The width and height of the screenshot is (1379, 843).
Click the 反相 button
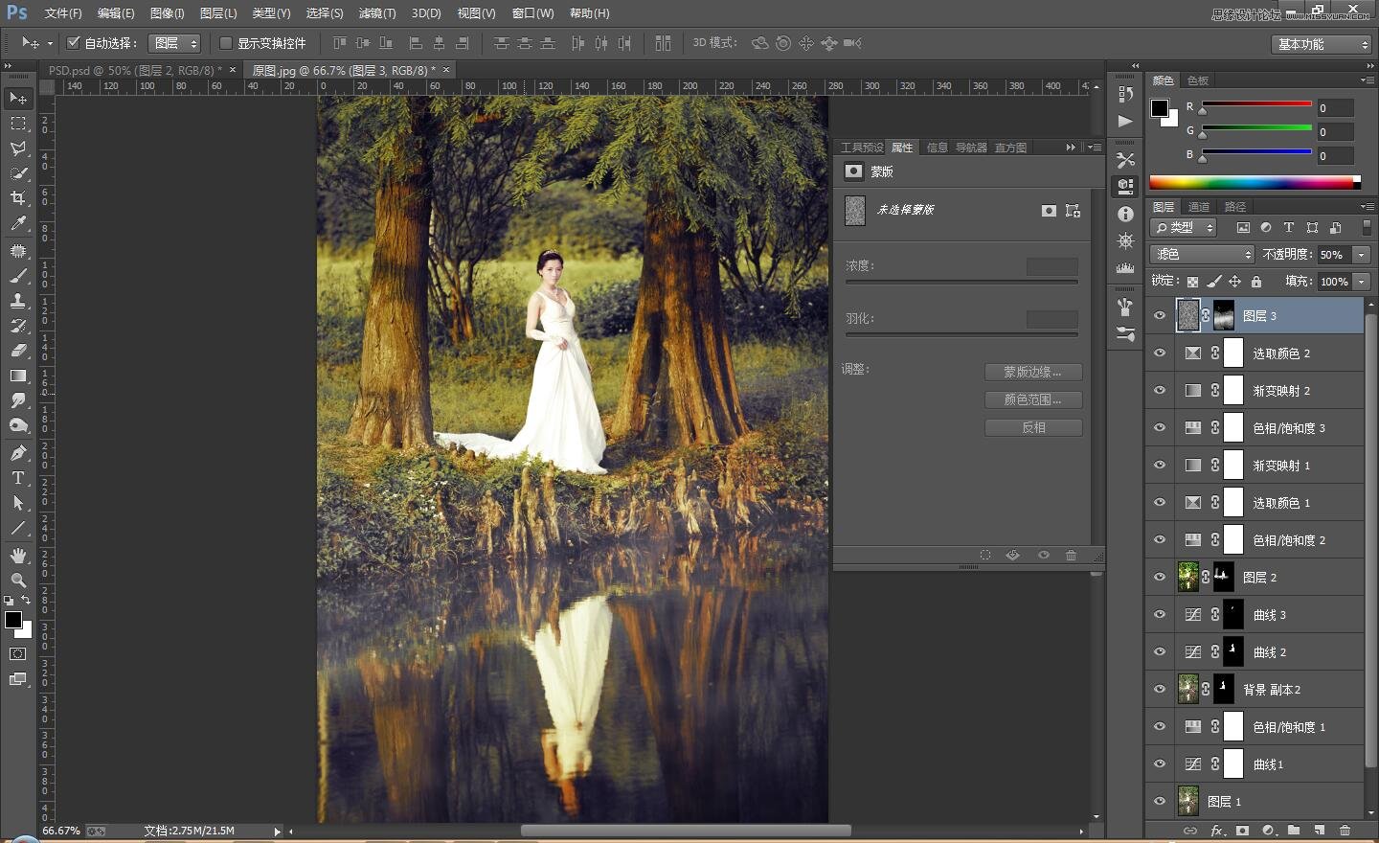click(1033, 427)
